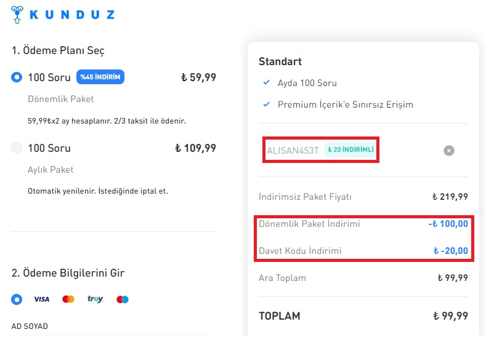Image resolution: width=486 pixels, height=348 pixels.
Task: Choose the card payment method radio button
Action: [x=17, y=299]
